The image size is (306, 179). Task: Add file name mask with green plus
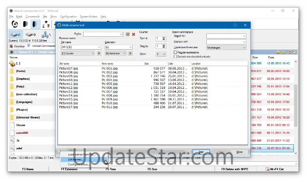(x=99, y=53)
